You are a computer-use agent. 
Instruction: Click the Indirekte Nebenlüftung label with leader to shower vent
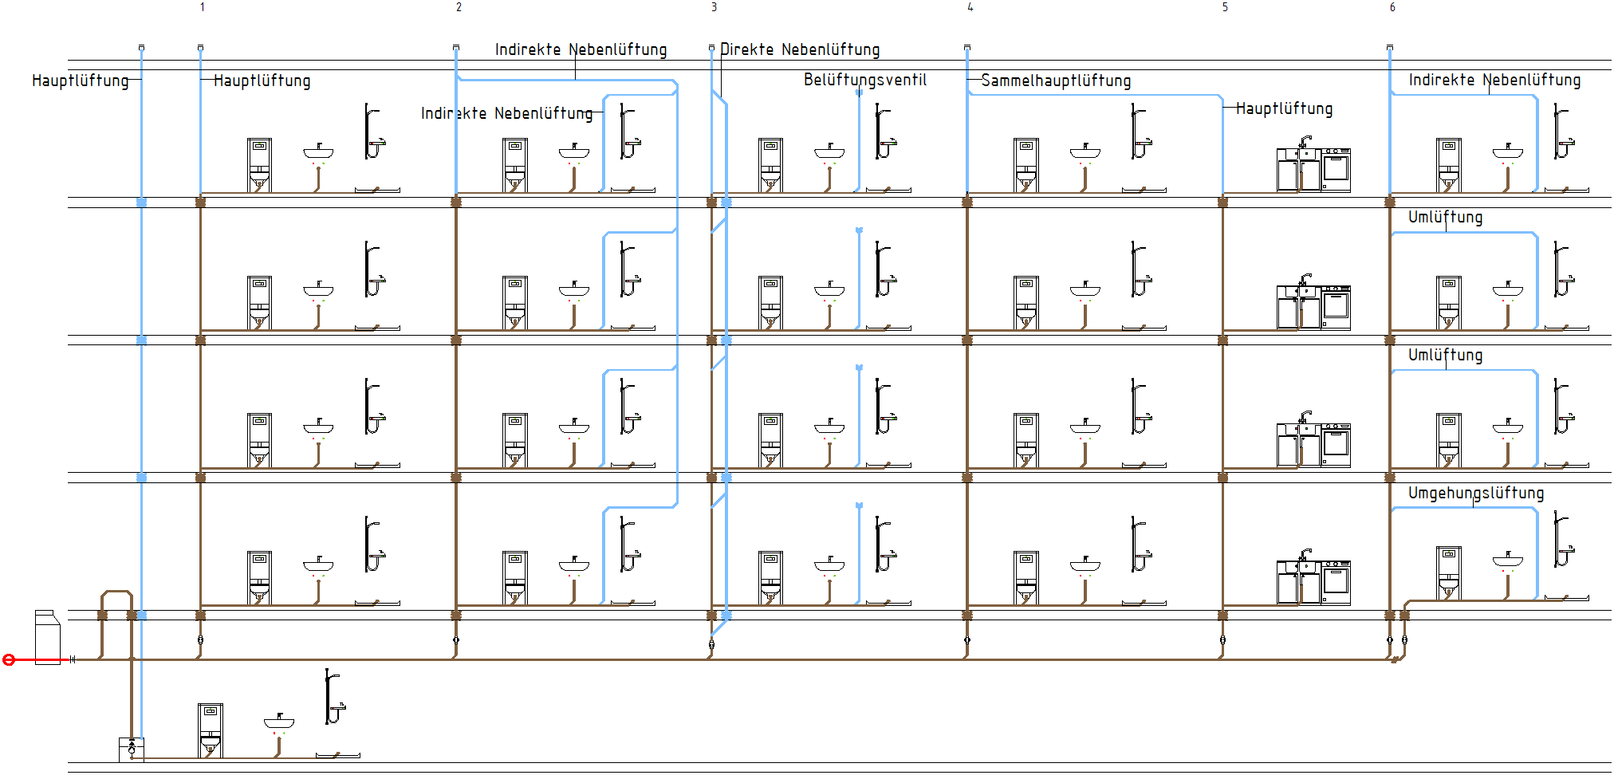[506, 113]
